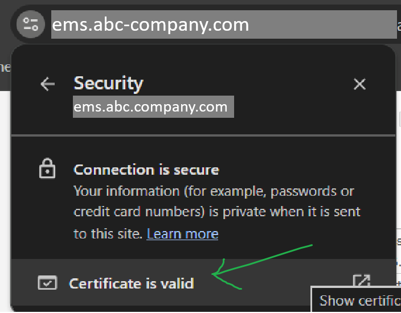Select the "Certificate is valid" row text
Viewport: 401px width, 313px height.
pos(131,283)
